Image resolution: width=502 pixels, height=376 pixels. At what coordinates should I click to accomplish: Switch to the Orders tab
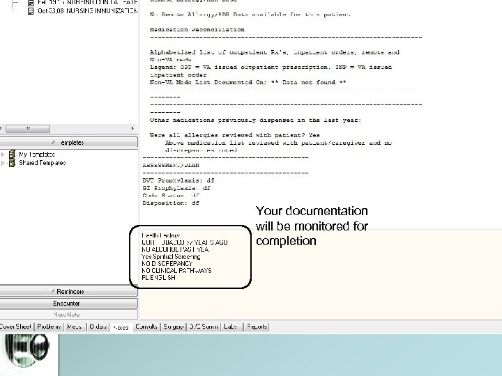click(98, 327)
